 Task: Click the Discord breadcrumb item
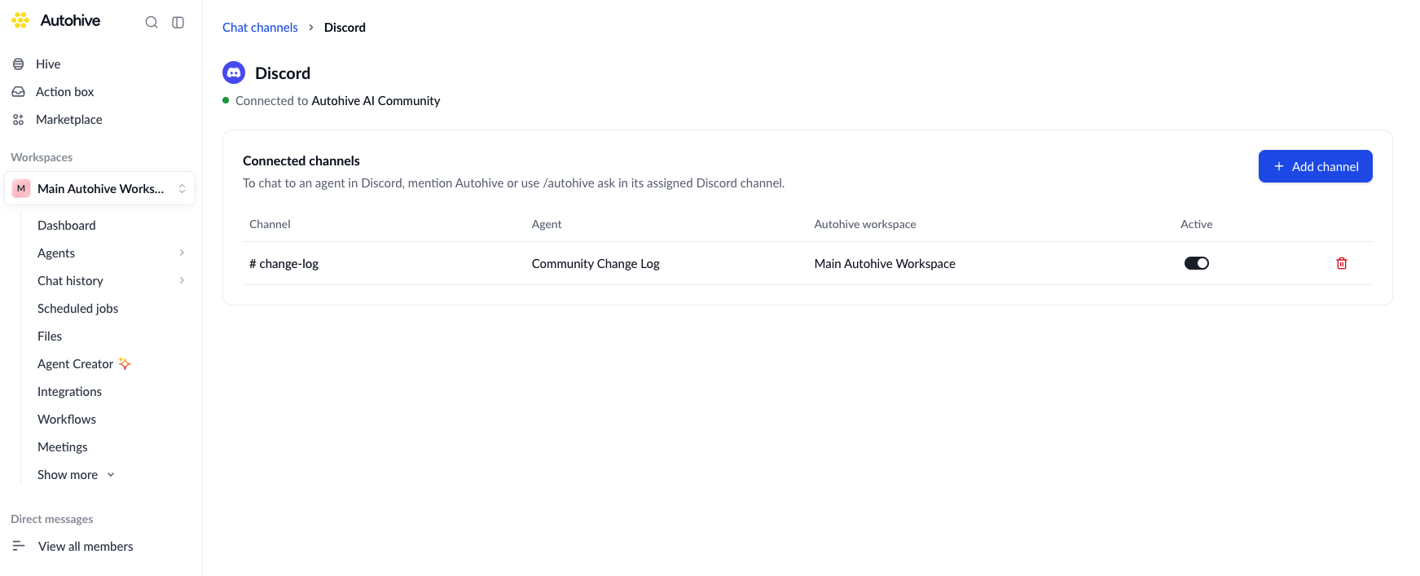[x=345, y=28]
